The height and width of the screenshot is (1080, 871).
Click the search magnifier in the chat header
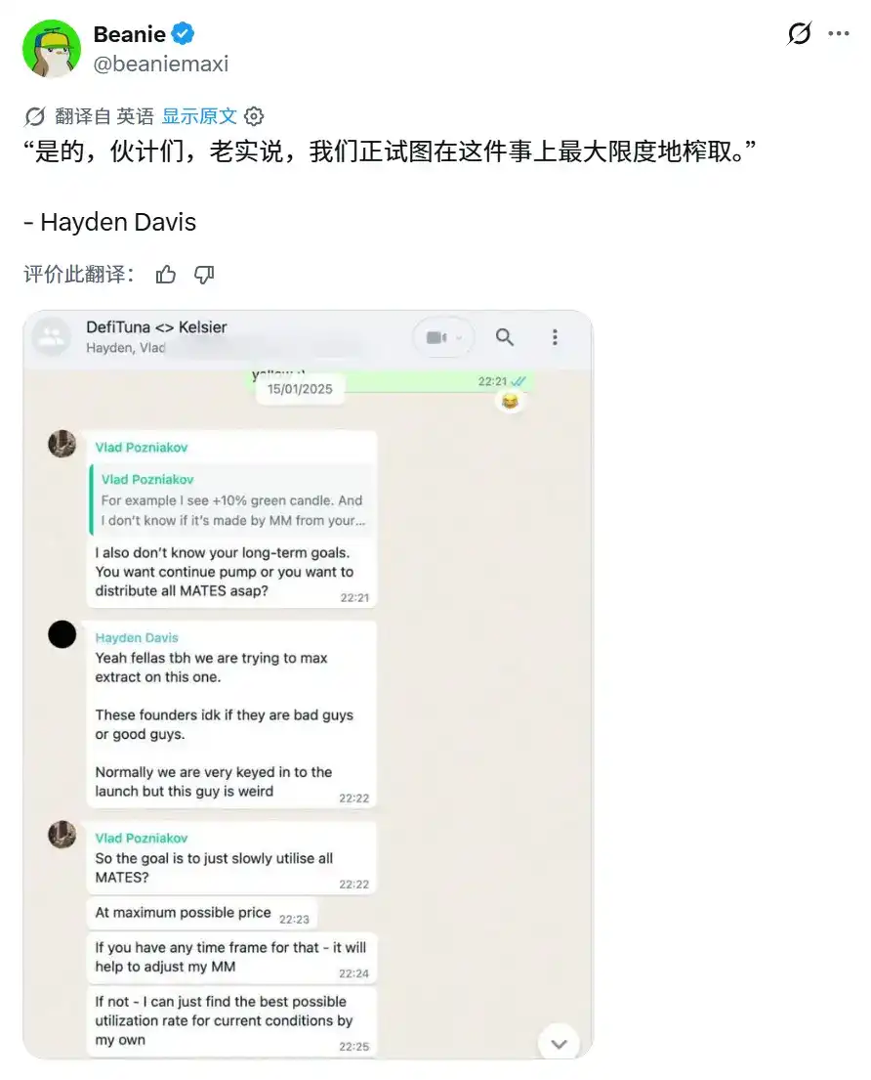pos(504,337)
